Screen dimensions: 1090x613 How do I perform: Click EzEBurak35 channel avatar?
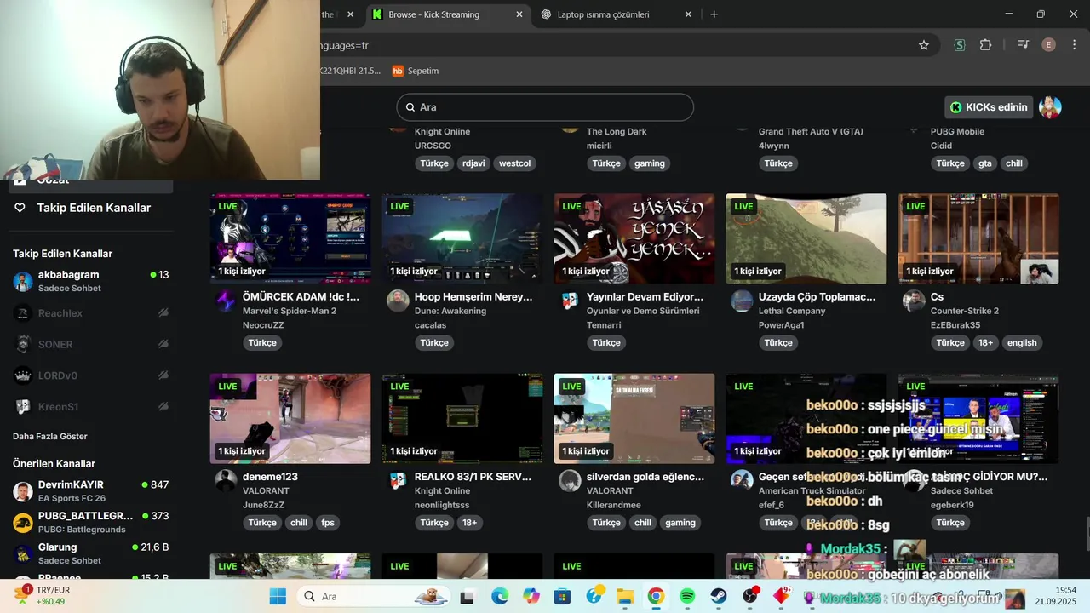tap(914, 301)
